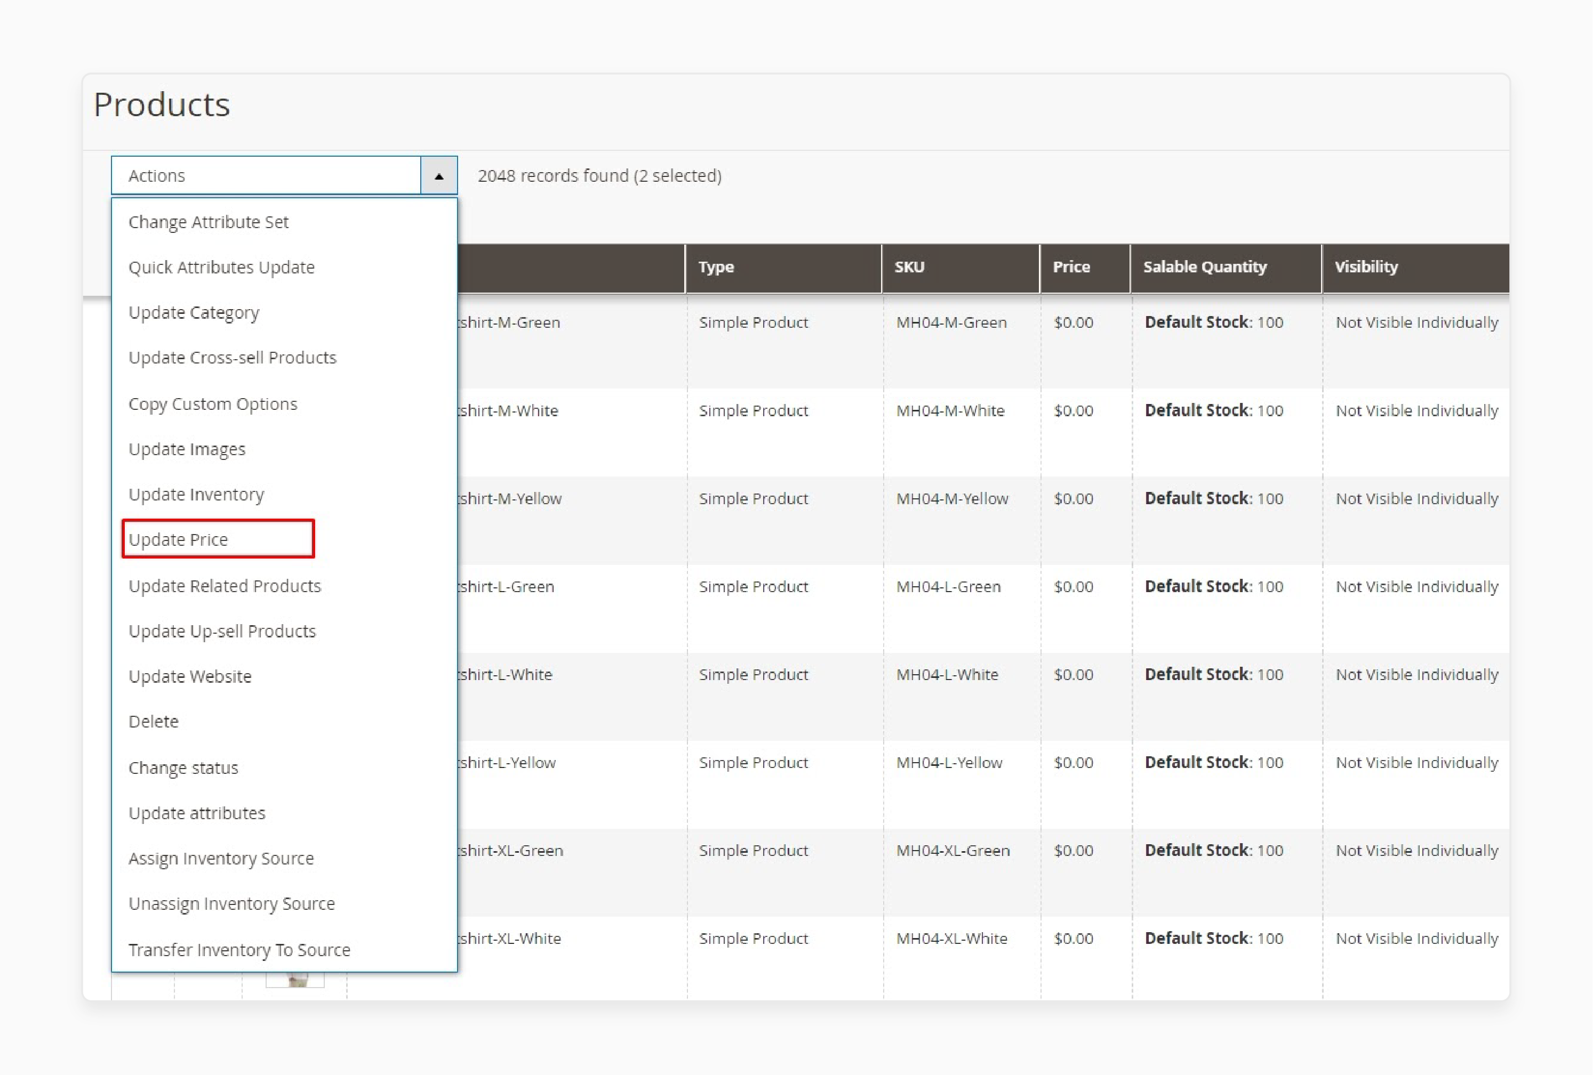This screenshot has width=1593, height=1075.
Task: Click SKU cell MH04-M-Yellow
Action: click(952, 498)
